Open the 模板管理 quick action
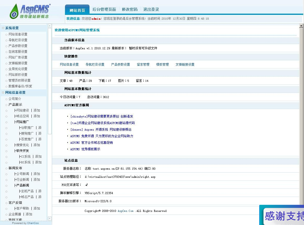This screenshot has height=225, width=304. tap(162, 65)
